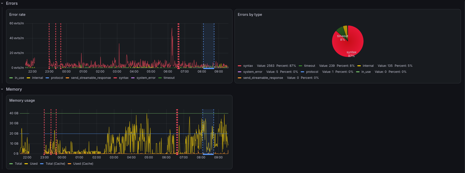Click syntax entry in pie chart legend
This screenshot has width=465, height=173.
[248, 66]
